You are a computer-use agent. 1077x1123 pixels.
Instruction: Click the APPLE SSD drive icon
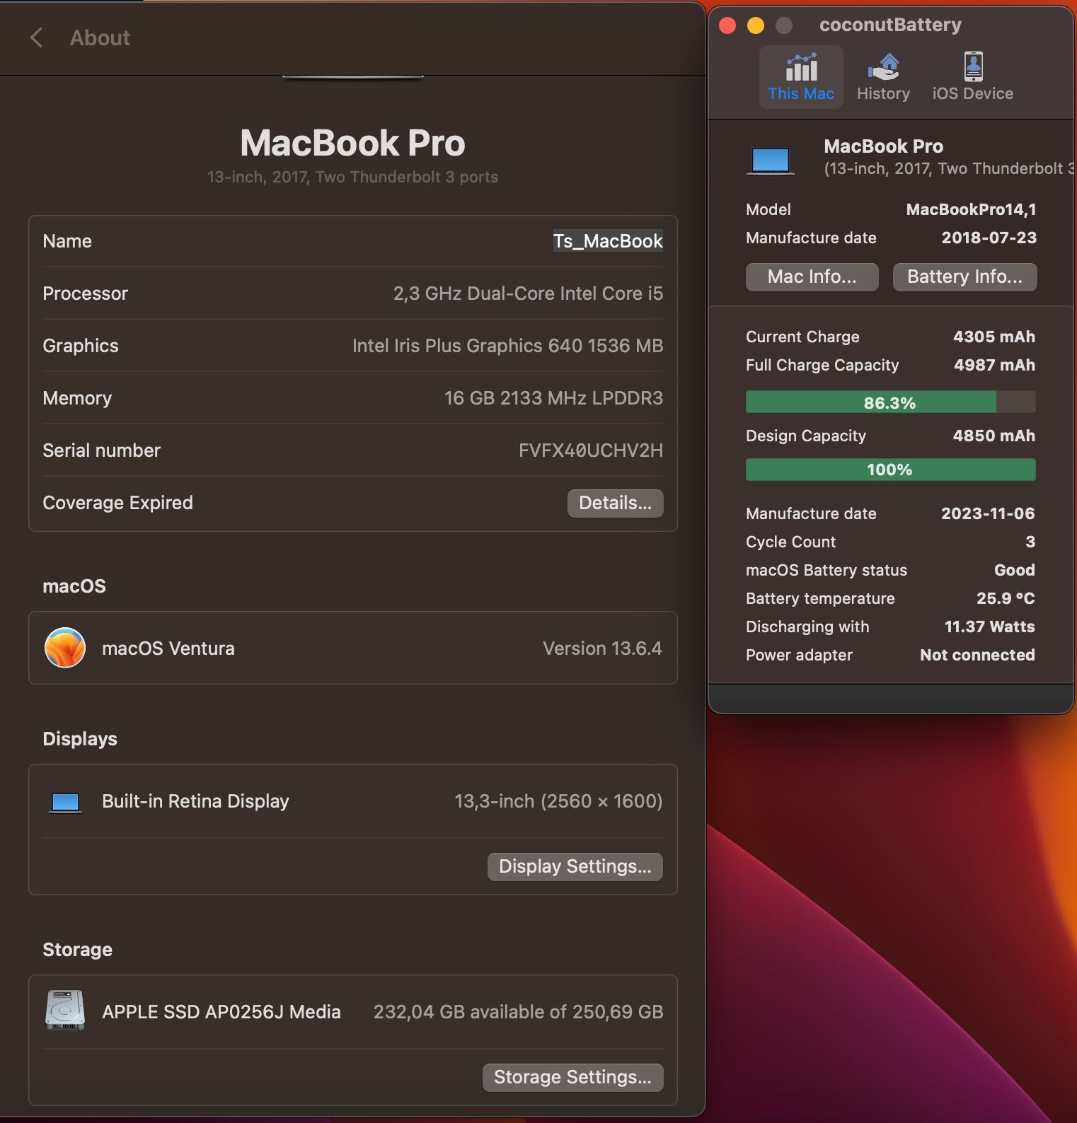point(65,1010)
